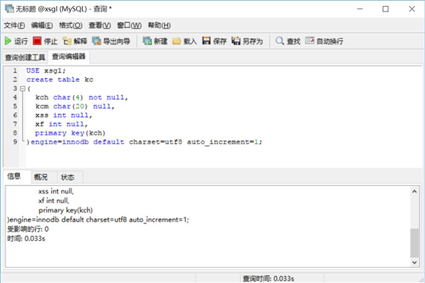The width and height of the screenshot is (425, 283).
Task: Close the query window
Action: [412, 9]
